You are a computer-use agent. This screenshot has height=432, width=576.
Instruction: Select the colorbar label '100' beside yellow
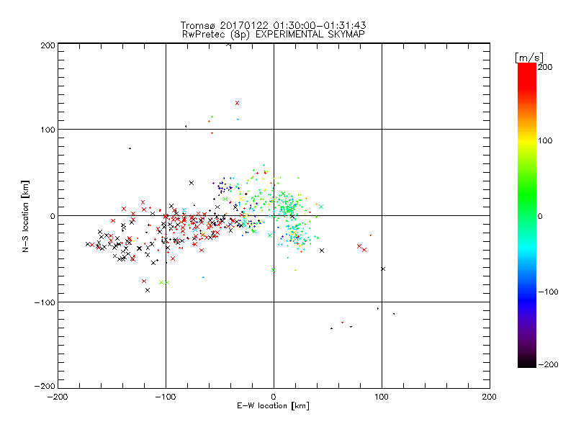545,140
